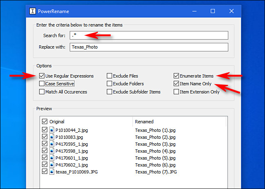The height and width of the screenshot is (189, 265).
Task: Click the Search for text field
Action: (148, 36)
